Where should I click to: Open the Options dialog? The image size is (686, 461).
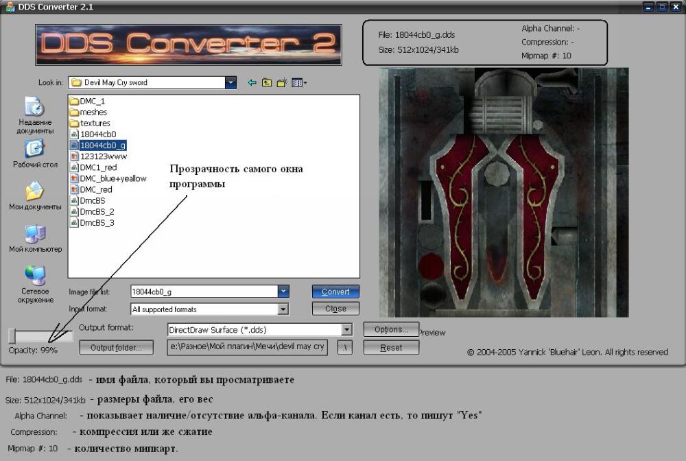click(391, 329)
